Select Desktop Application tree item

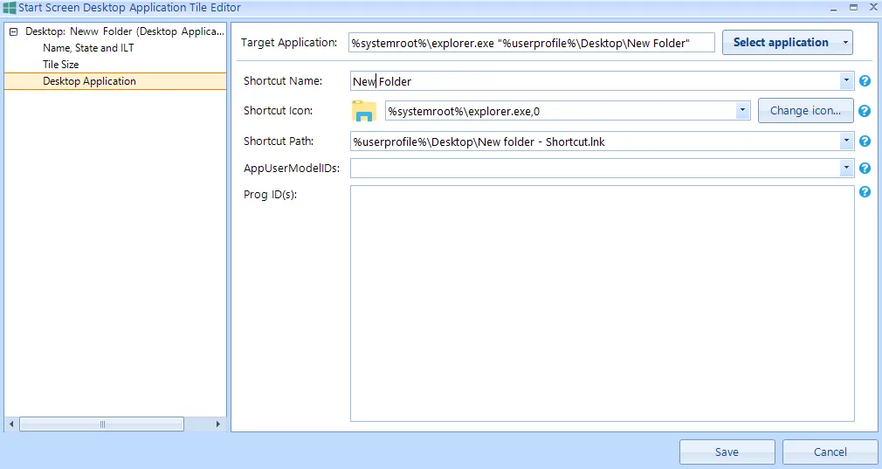(x=89, y=81)
